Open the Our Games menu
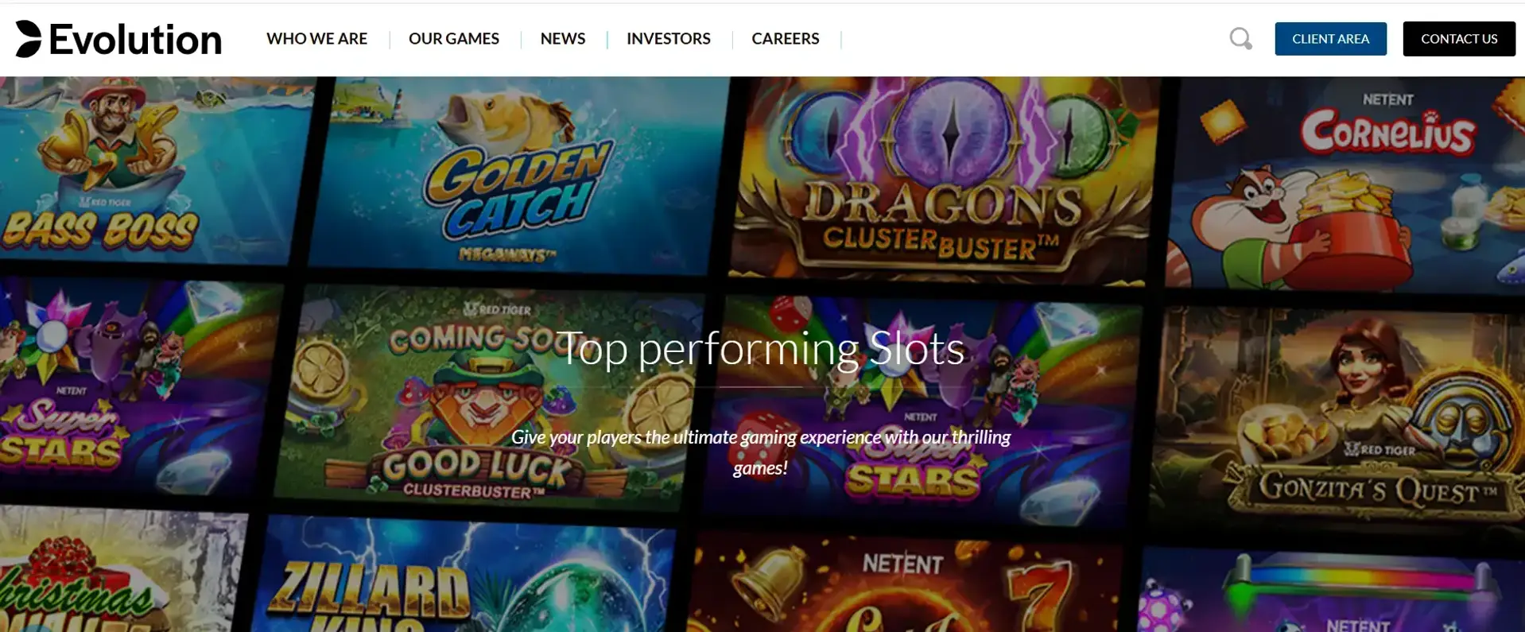Image resolution: width=1525 pixels, height=632 pixels. click(454, 38)
